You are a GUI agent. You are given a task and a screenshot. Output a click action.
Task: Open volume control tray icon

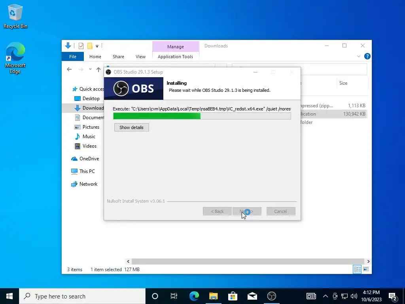coord(354,296)
